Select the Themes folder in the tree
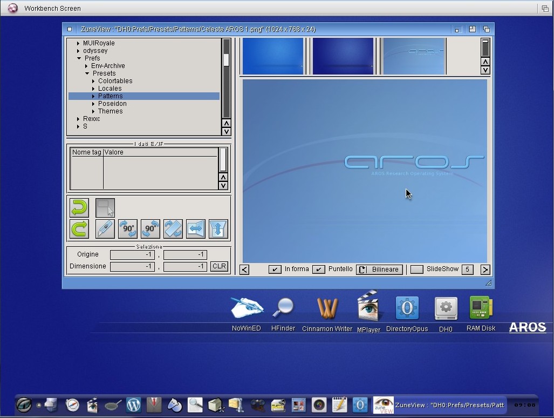Screen dimensions: 554x418 110,111
